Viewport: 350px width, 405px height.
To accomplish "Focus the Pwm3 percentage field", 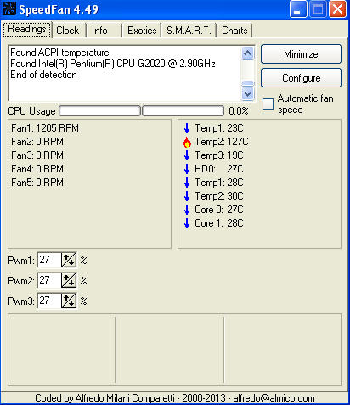I will coord(49,301).
